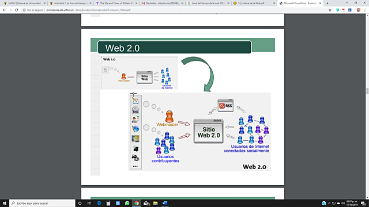This screenshot has width=369, height=207.
Task: Close the Gmail Recibidos tab
Action: click(182, 3)
